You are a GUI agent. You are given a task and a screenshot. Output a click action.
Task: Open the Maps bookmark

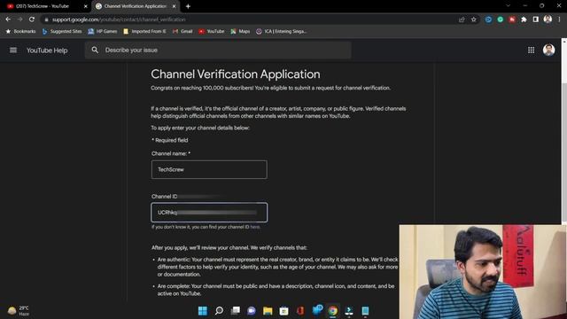pos(240,32)
